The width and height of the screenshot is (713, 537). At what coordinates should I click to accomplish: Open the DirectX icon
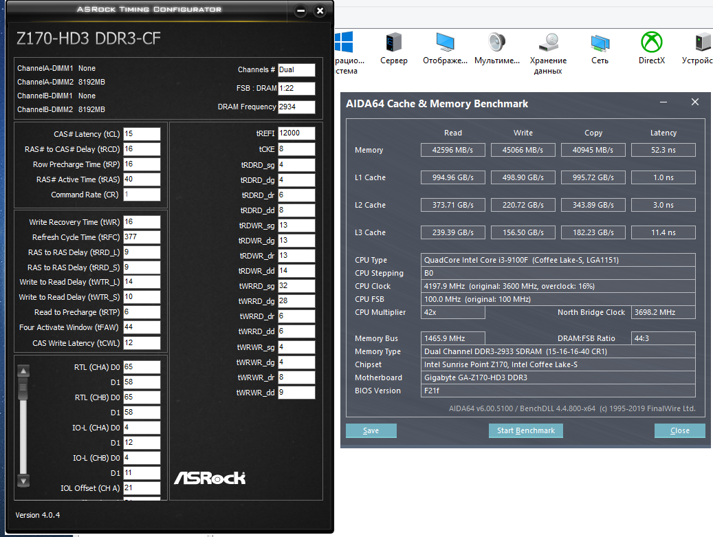(652, 48)
